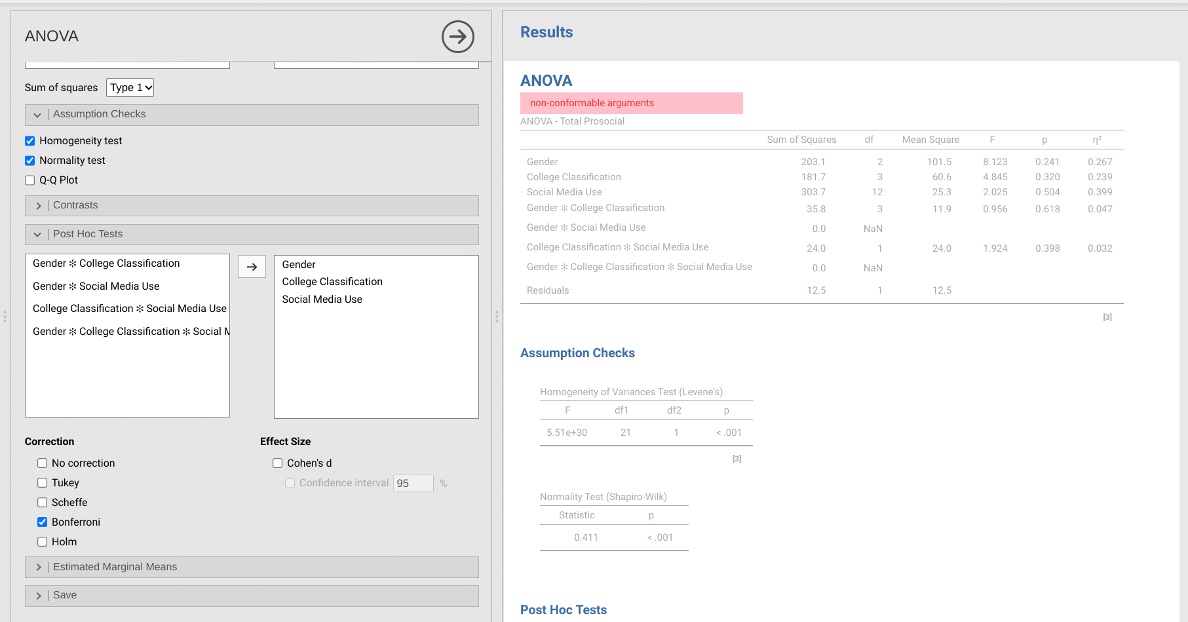The height and width of the screenshot is (622, 1188).
Task: Click the Shapiro-Wilk table title
Action: point(604,497)
